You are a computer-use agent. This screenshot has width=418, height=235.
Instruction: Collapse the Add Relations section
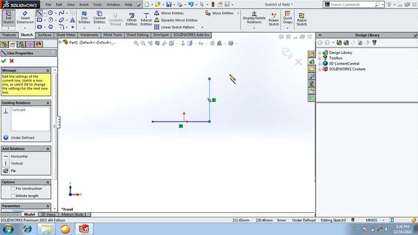click(x=48, y=149)
